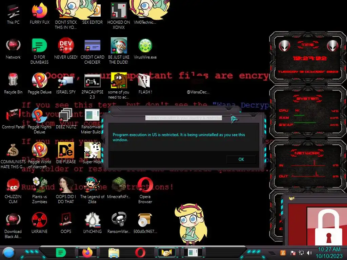The height and width of the screenshot is (260, 347).
Task: Select the Opera Browser desktop shortcut
Action: pos(145,191)
